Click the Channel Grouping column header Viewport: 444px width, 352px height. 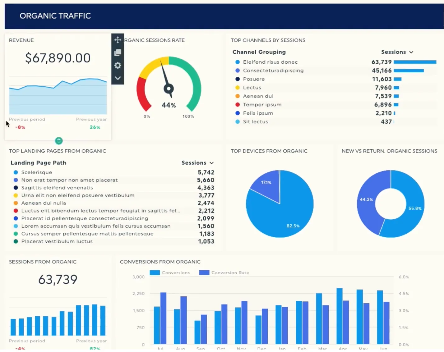pos(259,52)
